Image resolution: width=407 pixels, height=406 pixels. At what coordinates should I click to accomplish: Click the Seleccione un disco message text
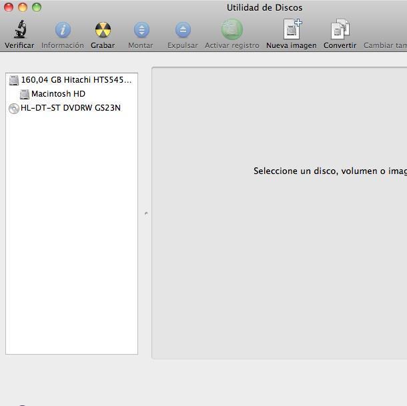[x=330, y=171]
